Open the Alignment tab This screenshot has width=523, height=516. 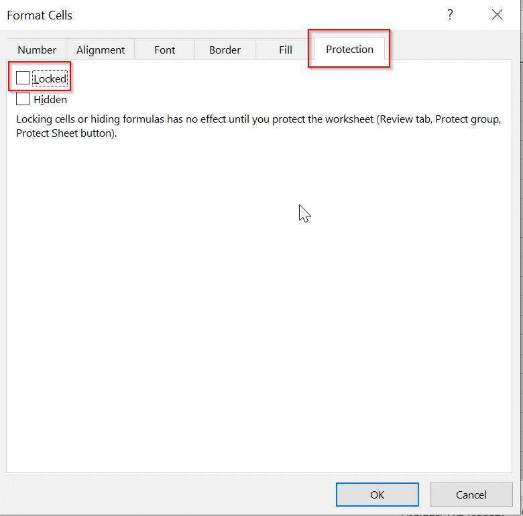(x=101, y=50)
